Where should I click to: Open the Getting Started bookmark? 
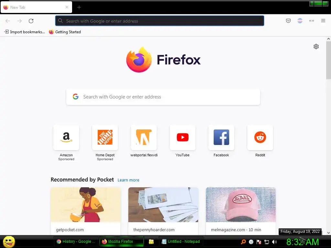pos(65,32)
